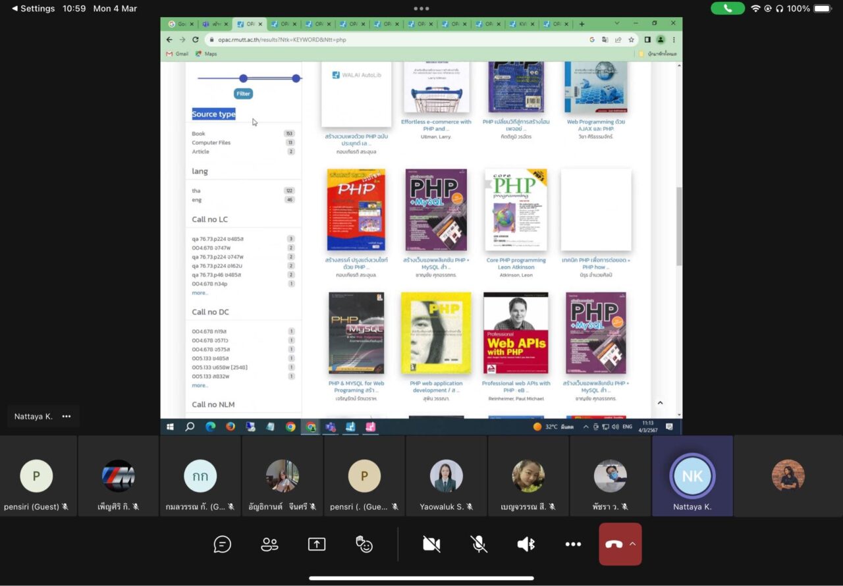Open the Core PHP programming book cover
The width and height of the screenshot is (843, 586).
[516, 210]
